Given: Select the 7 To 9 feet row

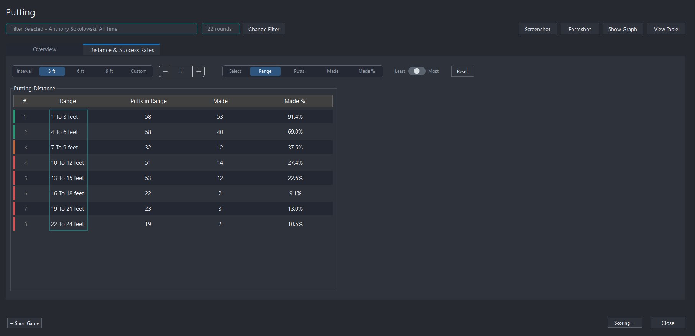Looking at the screenshot, I should click(173, 147).
